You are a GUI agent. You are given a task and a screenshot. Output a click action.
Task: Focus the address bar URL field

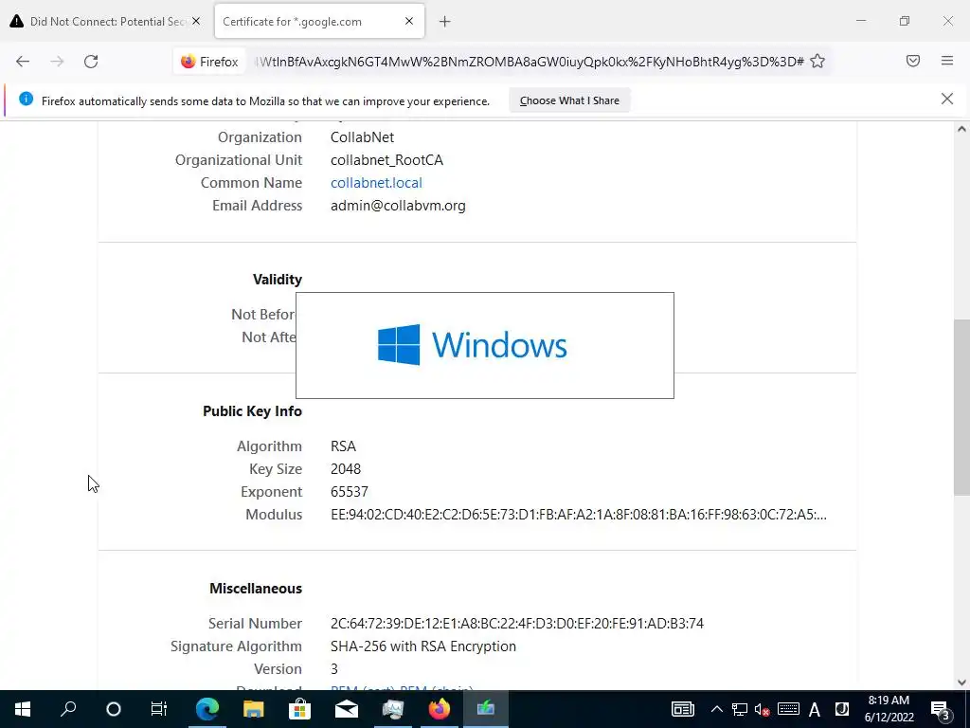(x=529, y=62)
